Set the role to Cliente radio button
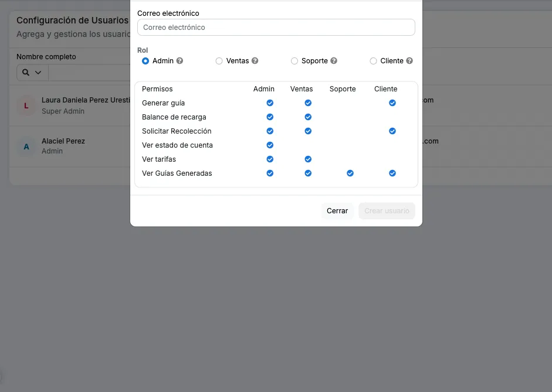The width and height of the screenshot is (552, 392). click(373, 61)
